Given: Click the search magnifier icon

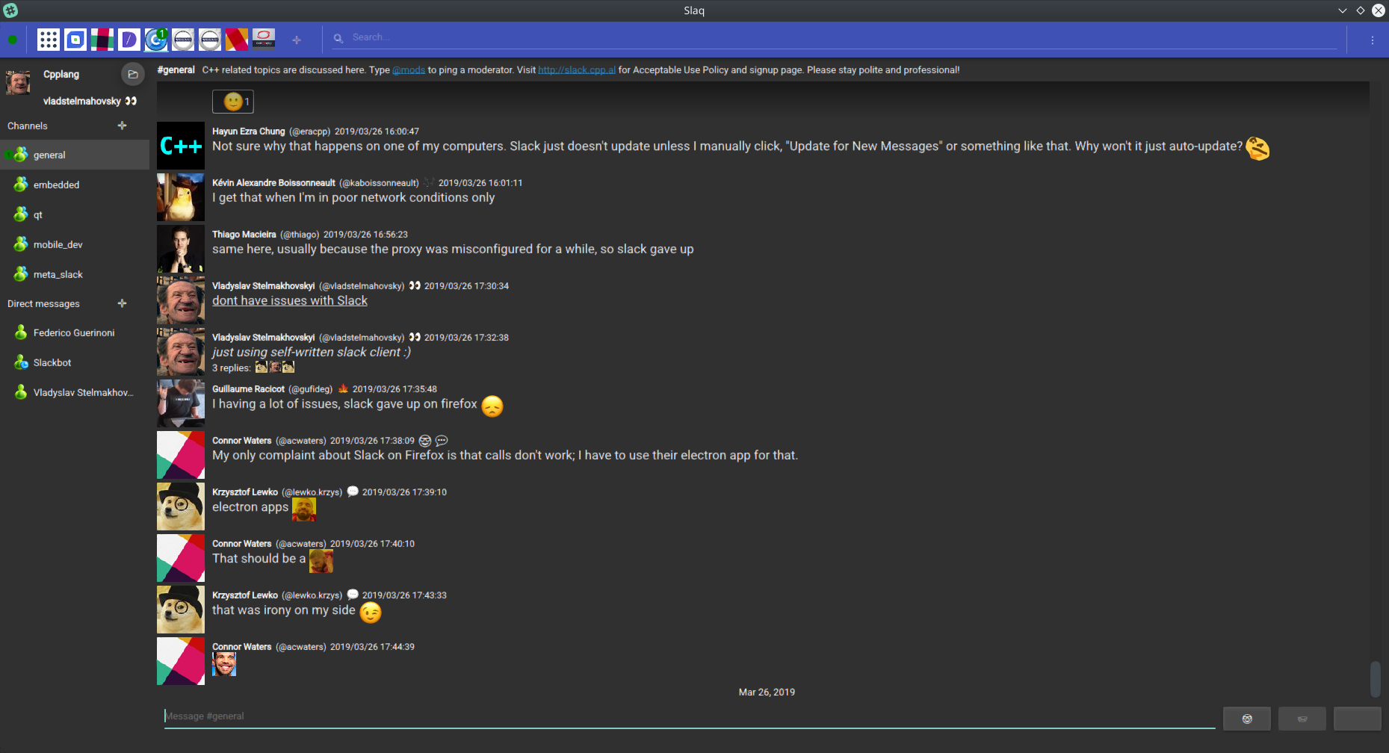Looking at the screenshot, I should (x=338, y=38).
